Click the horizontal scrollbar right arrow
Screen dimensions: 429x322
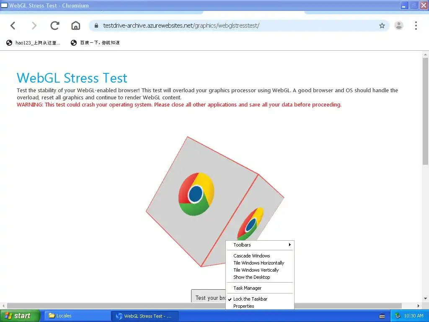[419, 306]
